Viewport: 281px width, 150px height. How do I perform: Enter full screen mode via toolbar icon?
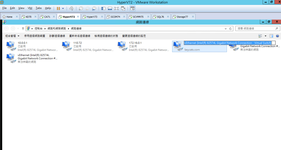tap(116, 8)
